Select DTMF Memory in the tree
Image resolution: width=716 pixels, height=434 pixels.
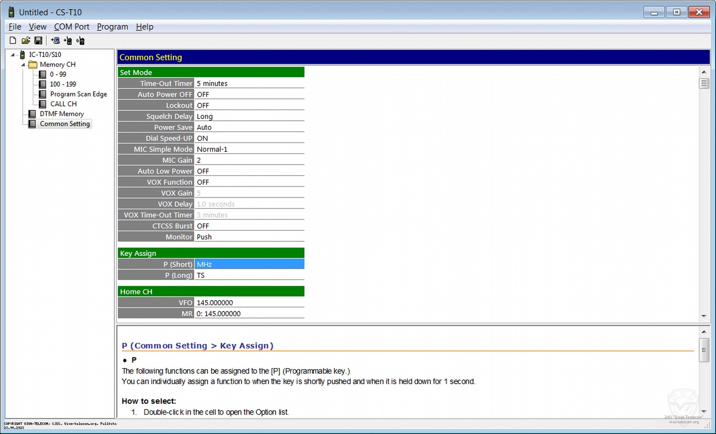point(62,114)
